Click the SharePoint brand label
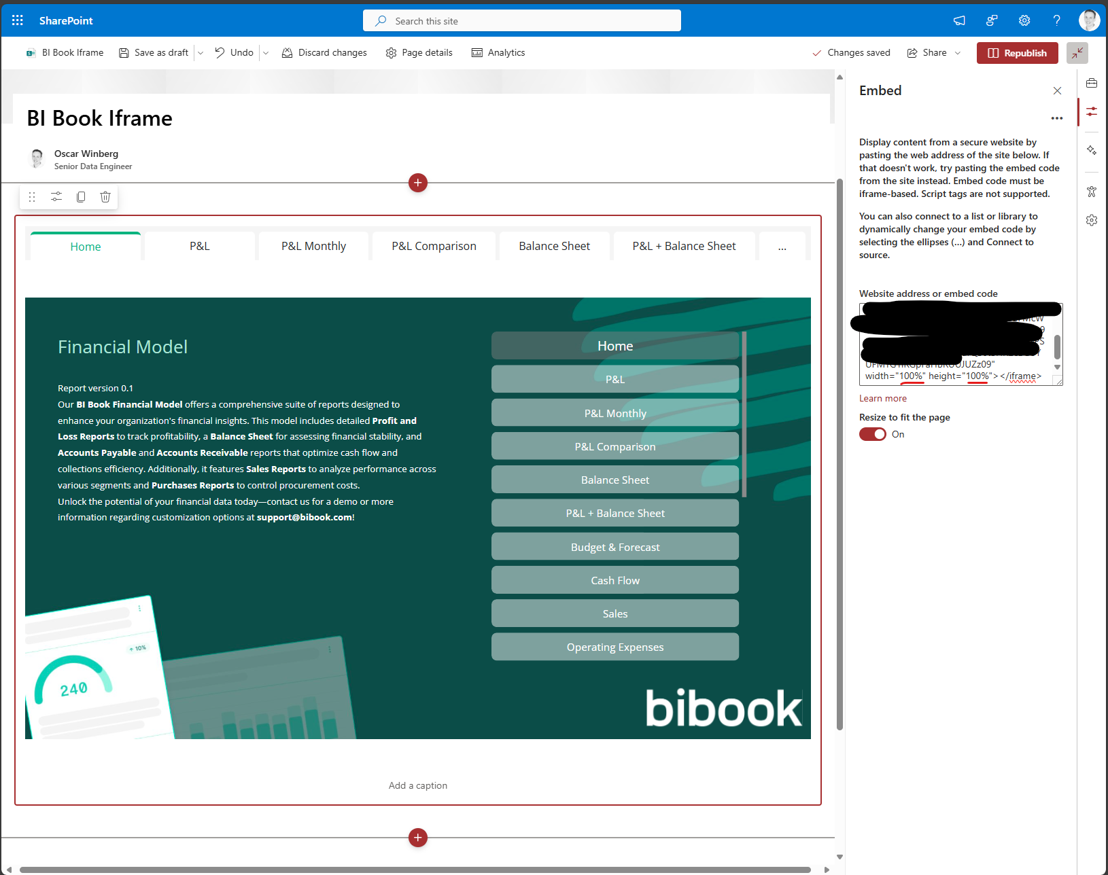This screenshot has height=875, width=1108. click(x=66, y=20)
